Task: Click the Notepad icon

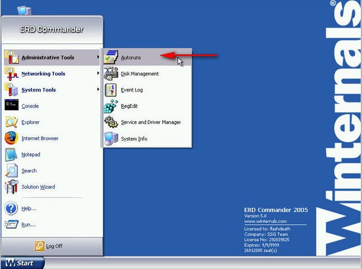Action: (11, 154)
